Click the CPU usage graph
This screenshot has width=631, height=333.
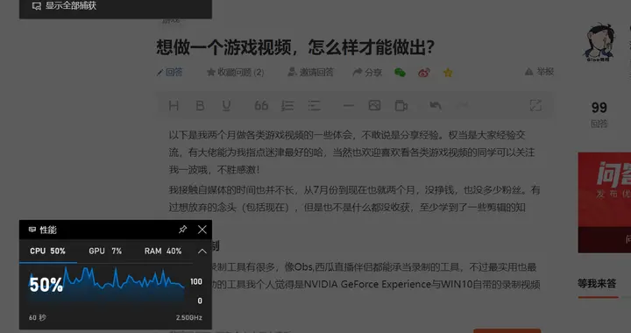(107, 284)
